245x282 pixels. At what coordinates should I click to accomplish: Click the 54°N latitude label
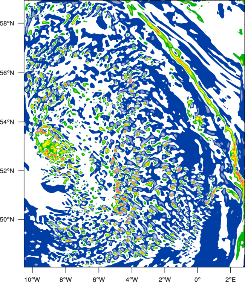[x=7, y=122]
